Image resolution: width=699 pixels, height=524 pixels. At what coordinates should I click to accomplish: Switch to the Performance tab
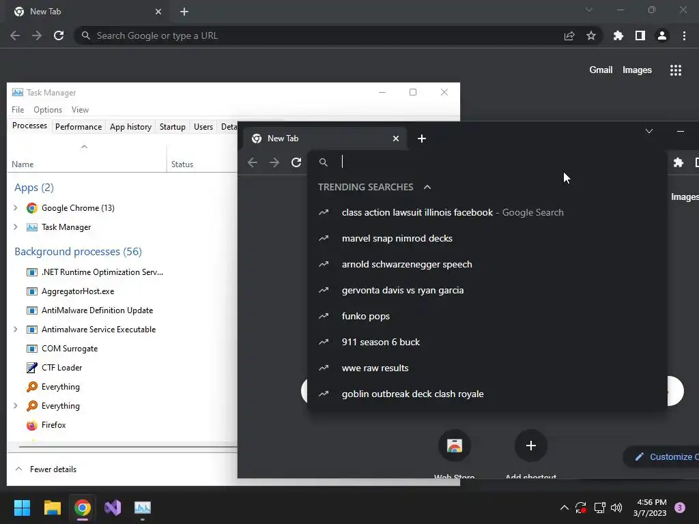(79, 127)
